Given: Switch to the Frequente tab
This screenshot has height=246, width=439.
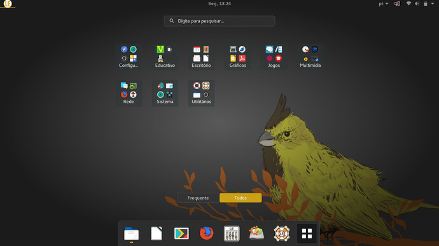Looking at the screenshot, I should click(199, 198).
